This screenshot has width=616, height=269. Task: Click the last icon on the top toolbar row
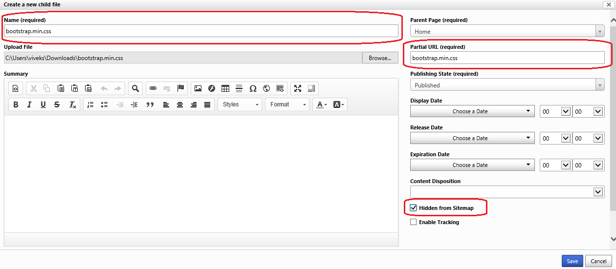pos(311,88)
